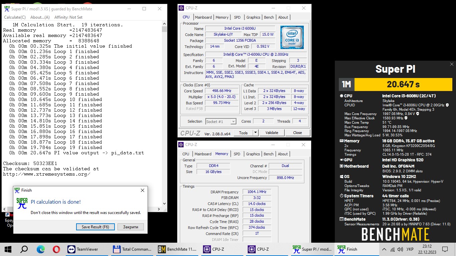
Task: Switch to BenchMate taskbar item
Action: point(177,249)
